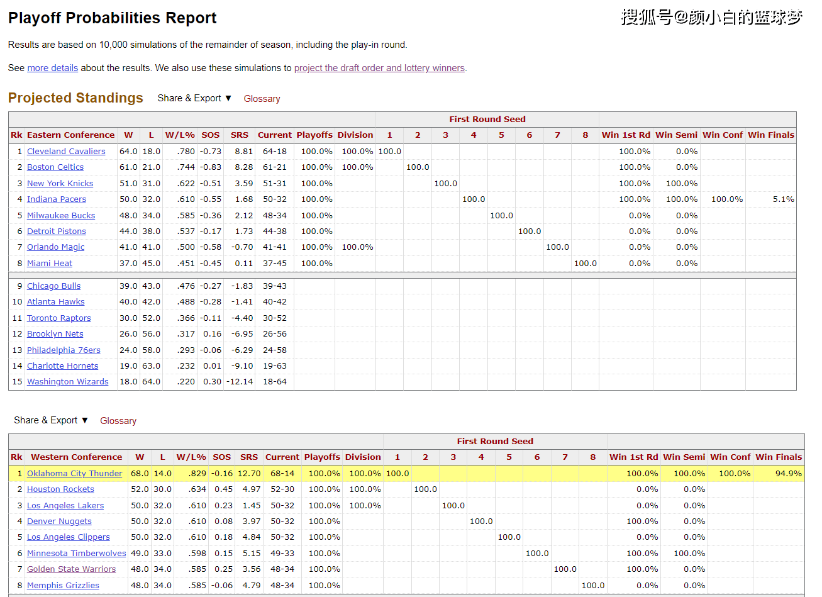Open the Glossary beside Projected Standings
Viewport: 822px width, 597px height.
tap(262, 99)
